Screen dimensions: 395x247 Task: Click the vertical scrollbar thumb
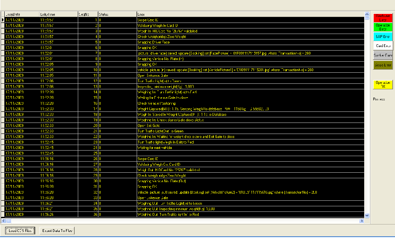(367, 18)
